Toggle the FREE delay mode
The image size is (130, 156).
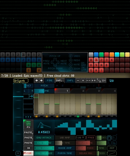91,138
